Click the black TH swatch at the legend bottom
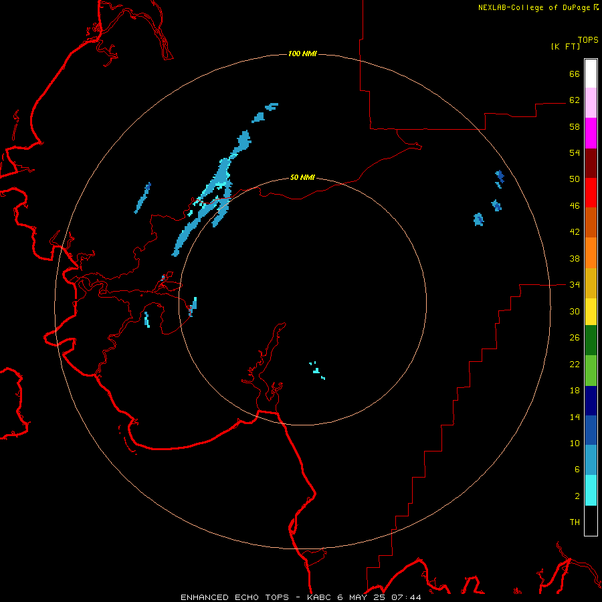The image size is (602, 602). tap(591, 520)
